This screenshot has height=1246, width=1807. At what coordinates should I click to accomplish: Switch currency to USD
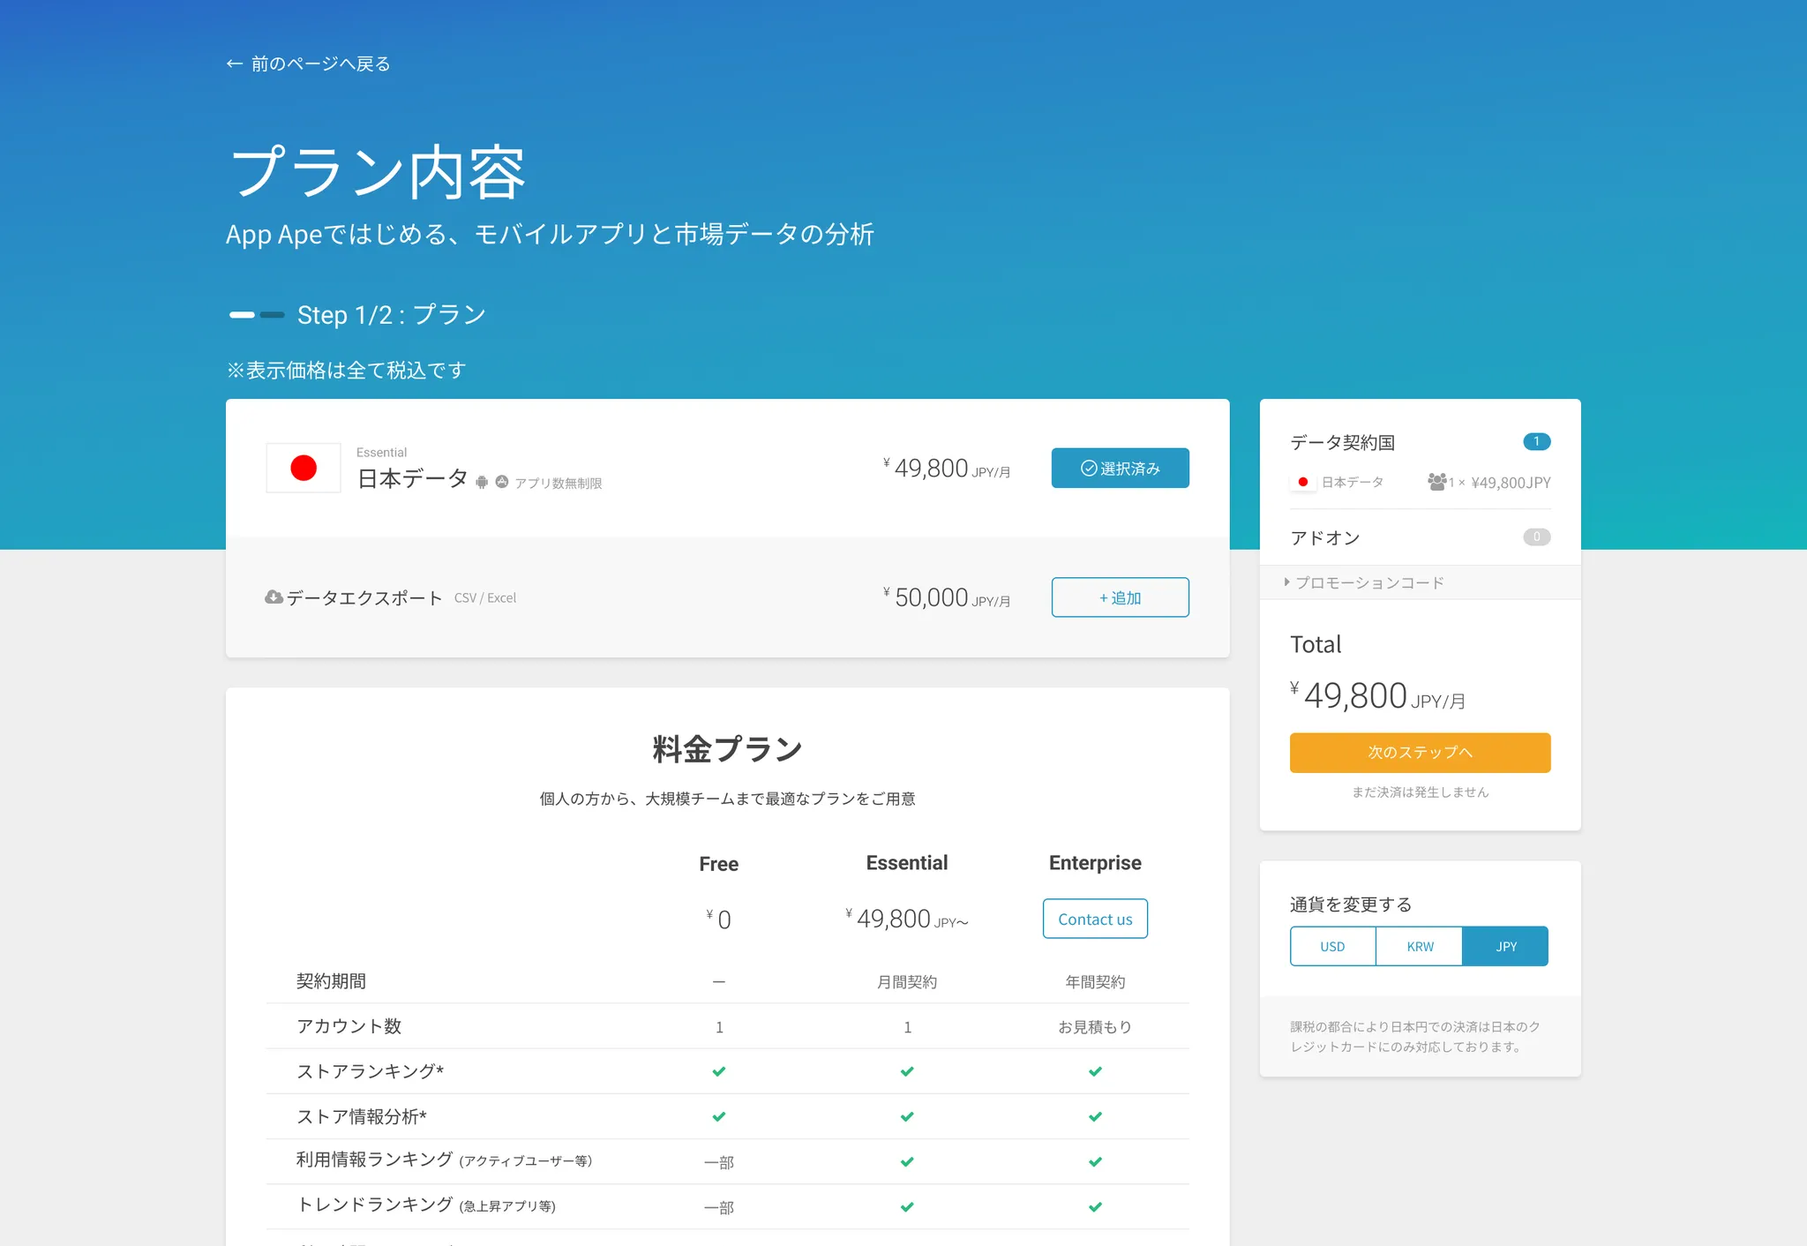tap(1332, 946)
